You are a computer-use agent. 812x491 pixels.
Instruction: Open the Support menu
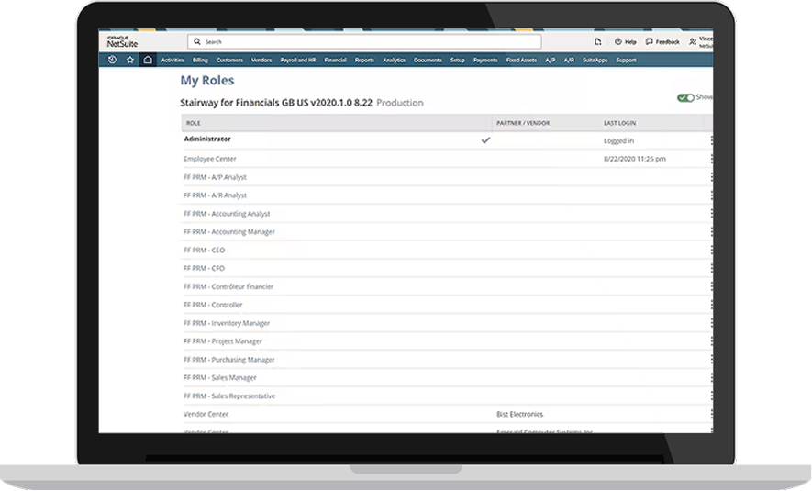(626, 60)
